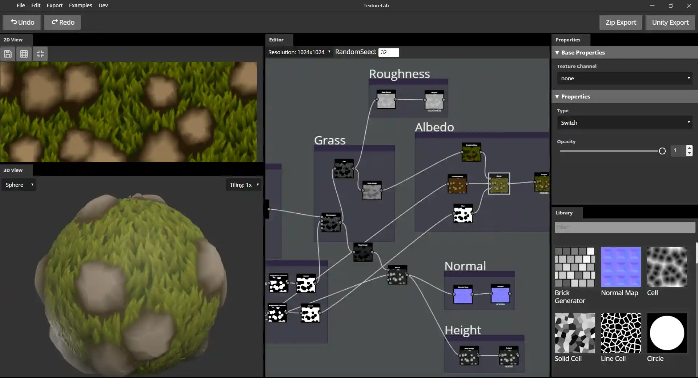Switch to the Editor tab
The height and width of the screenshot is (378, 698).
point(279,40)
